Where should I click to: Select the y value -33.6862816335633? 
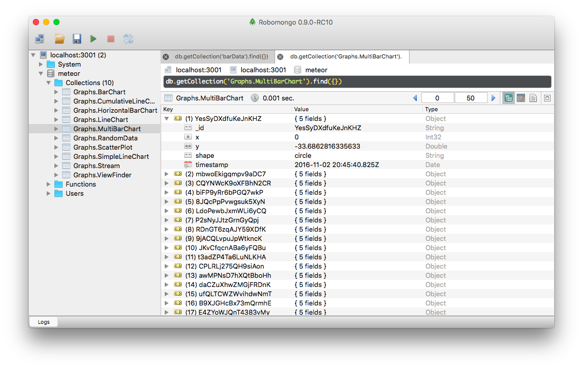click(327, 146)
